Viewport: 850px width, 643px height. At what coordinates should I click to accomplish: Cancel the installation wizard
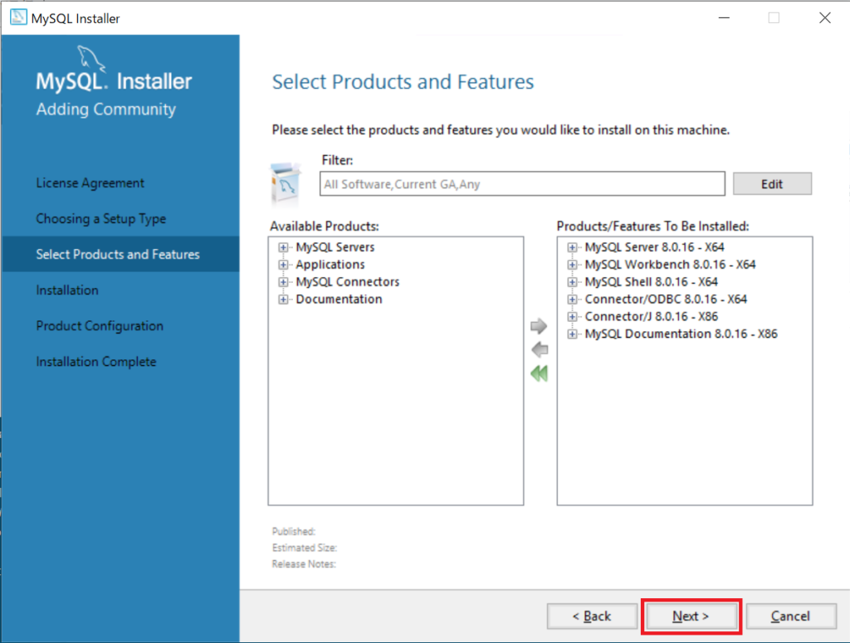click(x=789, y=616)
